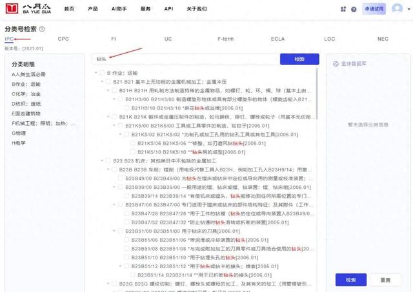Viewport: 413px width, 292px height.
Task: Open the F-term tab
Action: [x=226, y=39]
